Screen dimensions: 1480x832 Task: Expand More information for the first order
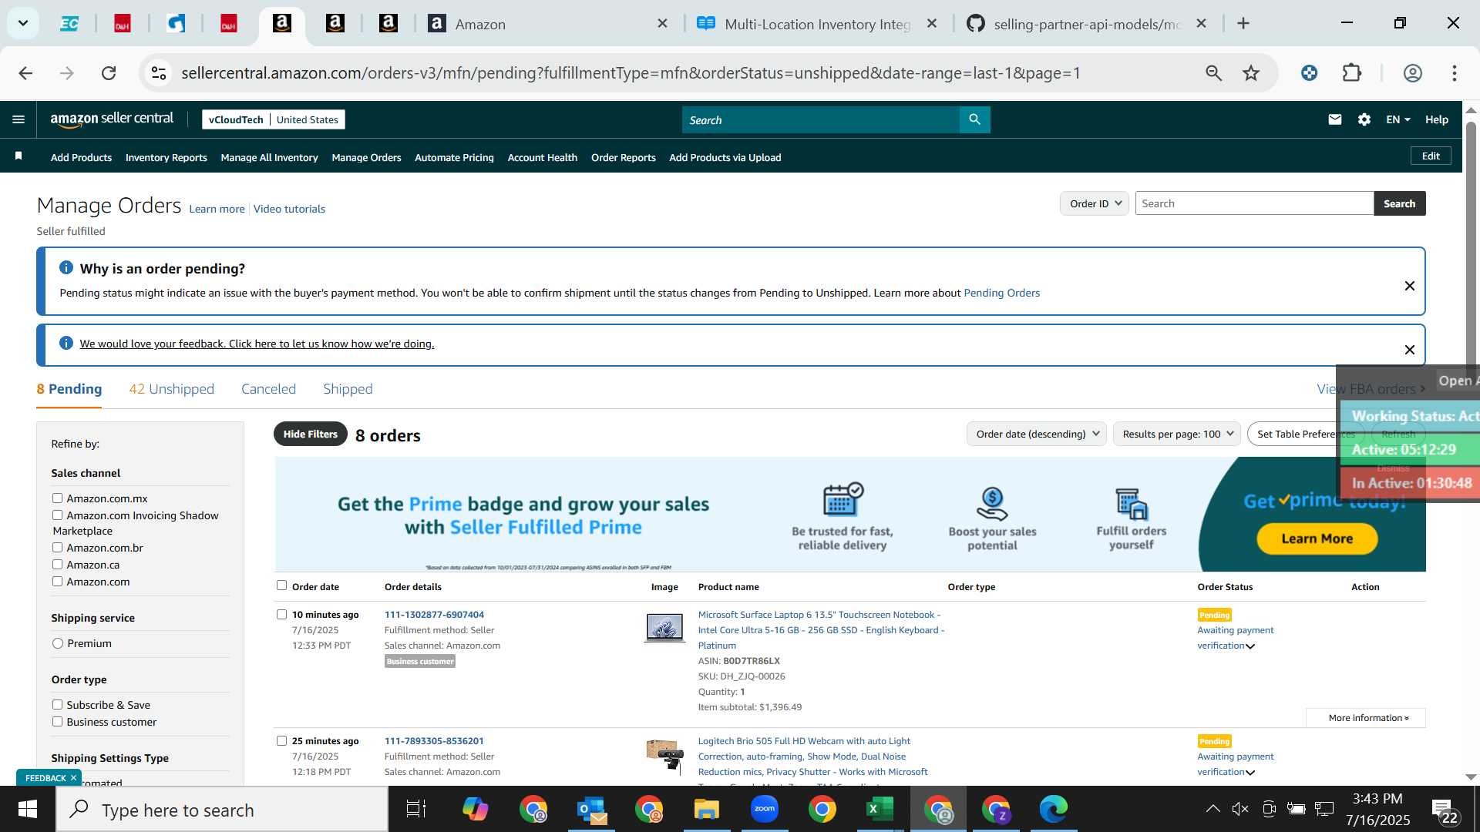[x=1366, y=718]
